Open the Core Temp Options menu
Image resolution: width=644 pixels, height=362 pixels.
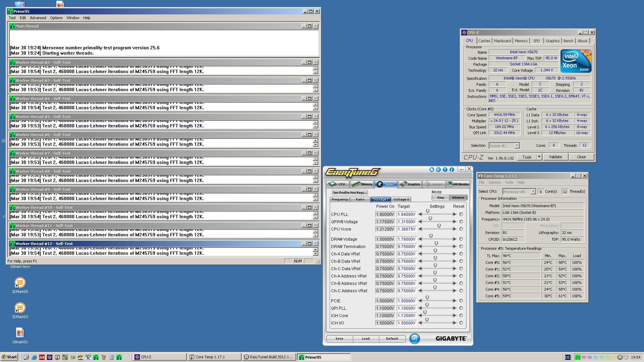click(x=494, y=183)
